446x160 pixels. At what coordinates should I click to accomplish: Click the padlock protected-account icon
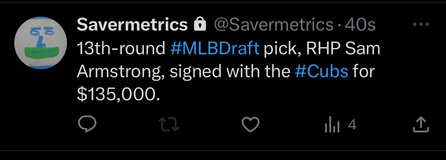[200, 25]
